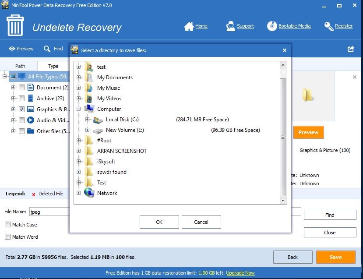Viewport: 363px width, 279px height.
Task: Click the Audio & Video play icon
Action: point(31,120)
